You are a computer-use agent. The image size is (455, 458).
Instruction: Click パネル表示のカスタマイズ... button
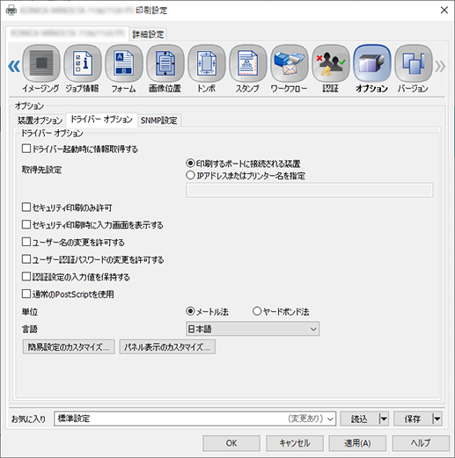[167, 347]
